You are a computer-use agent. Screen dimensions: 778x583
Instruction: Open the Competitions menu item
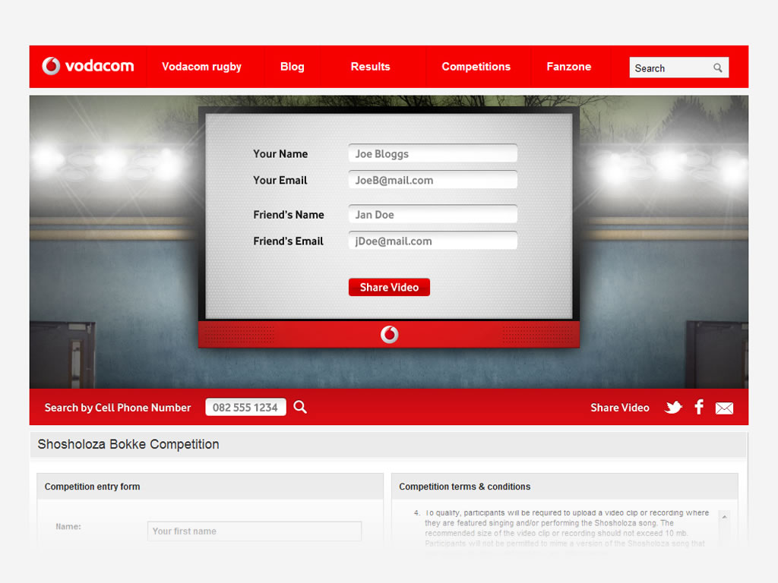pyautogui.click(x=476, y=67)
